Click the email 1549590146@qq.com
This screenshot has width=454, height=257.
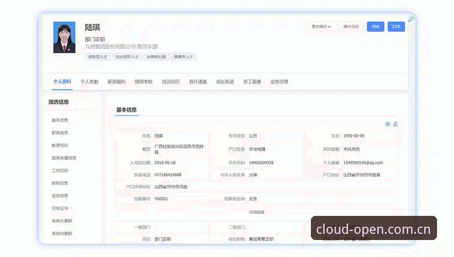click(x=363, y=163)
